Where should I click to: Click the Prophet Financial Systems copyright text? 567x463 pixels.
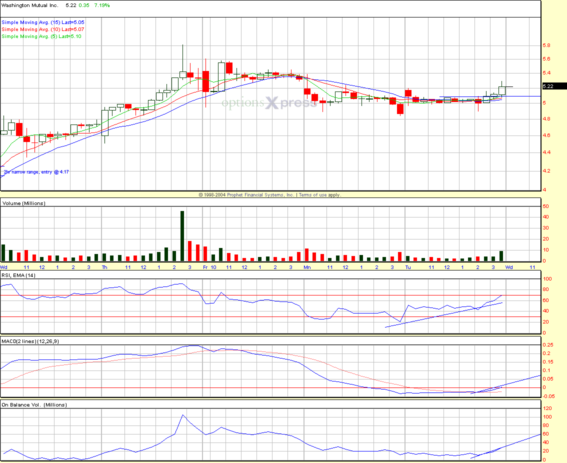tap(246, 195)
